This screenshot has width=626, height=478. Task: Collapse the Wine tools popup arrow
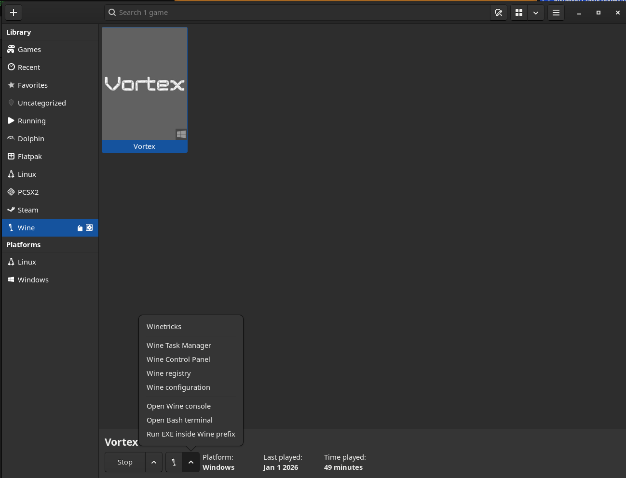pyautogui.click(x=191, y=462)
